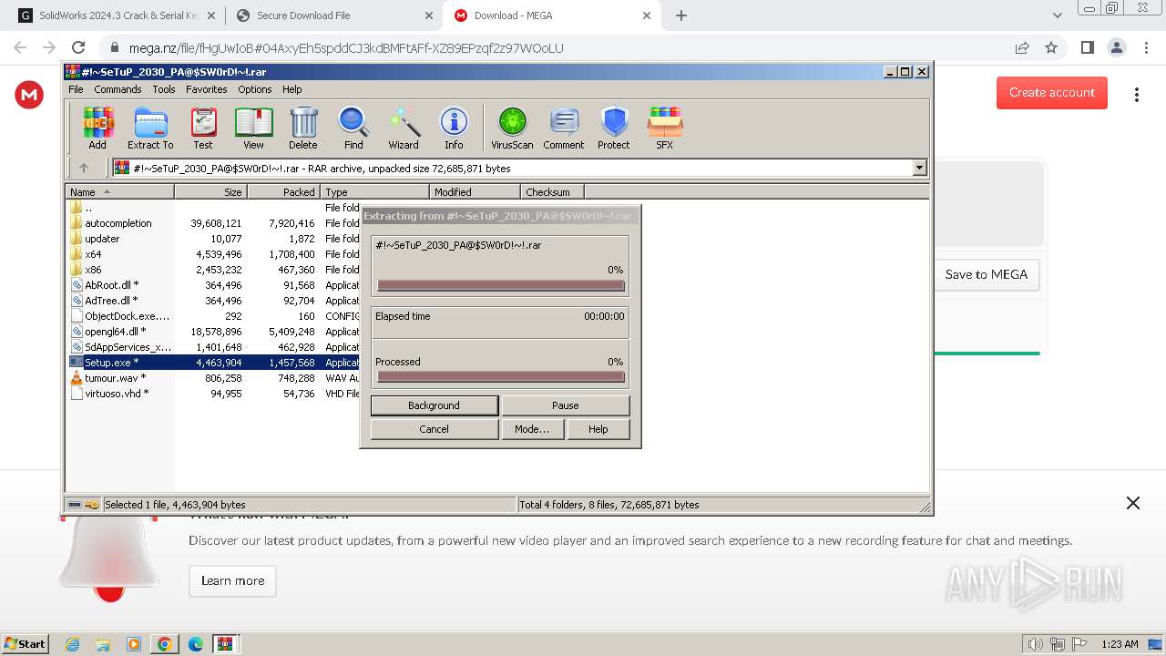Open Chrome tab search dropdown
The width and height of the screenshot is (1166, 656).
click(1057, 15)
